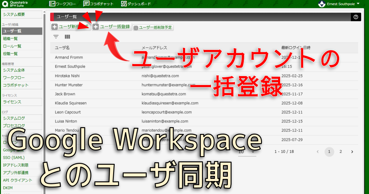This screenshot has height=194, width=369.
Task: Sort by ユーザ名 column header
Action: [x=62, y=48]
